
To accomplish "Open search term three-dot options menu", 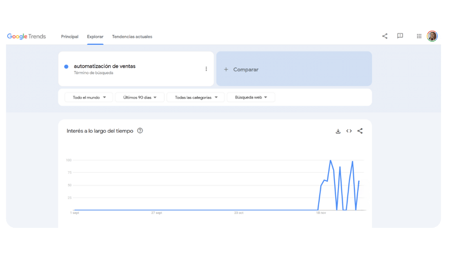I will pos(206,69).
